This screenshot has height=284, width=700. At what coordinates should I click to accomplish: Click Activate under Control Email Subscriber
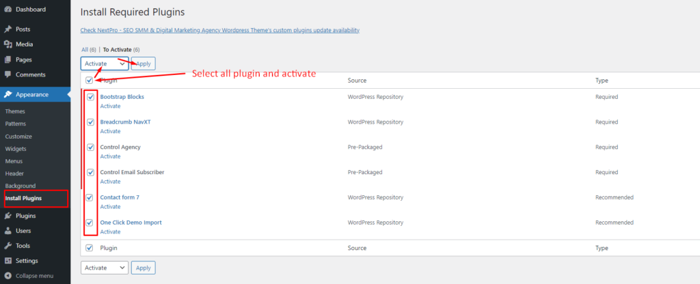[x=110, y=182]
